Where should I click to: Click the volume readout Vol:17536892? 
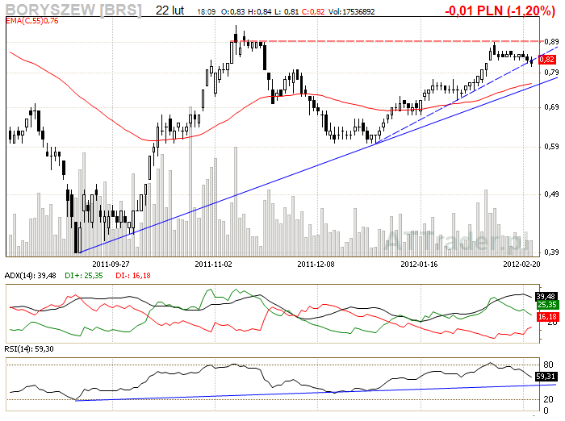tap(352, 12)
